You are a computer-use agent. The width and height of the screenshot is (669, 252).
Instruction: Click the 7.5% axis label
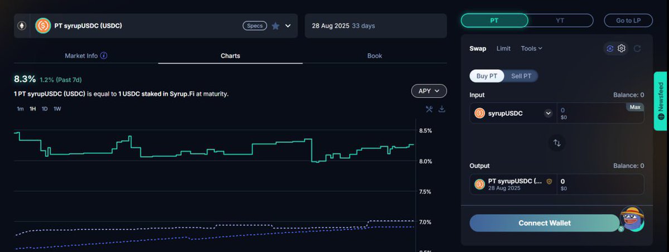[x=425, y=192]
